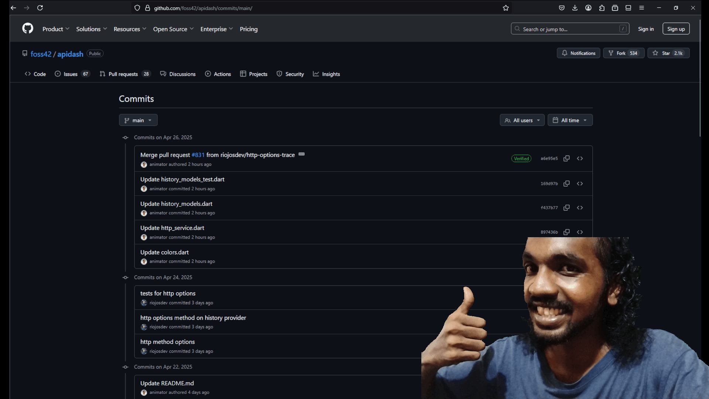Click the GitHub Octocat logo
Viewport: 709px width, 399px height.
28,28
